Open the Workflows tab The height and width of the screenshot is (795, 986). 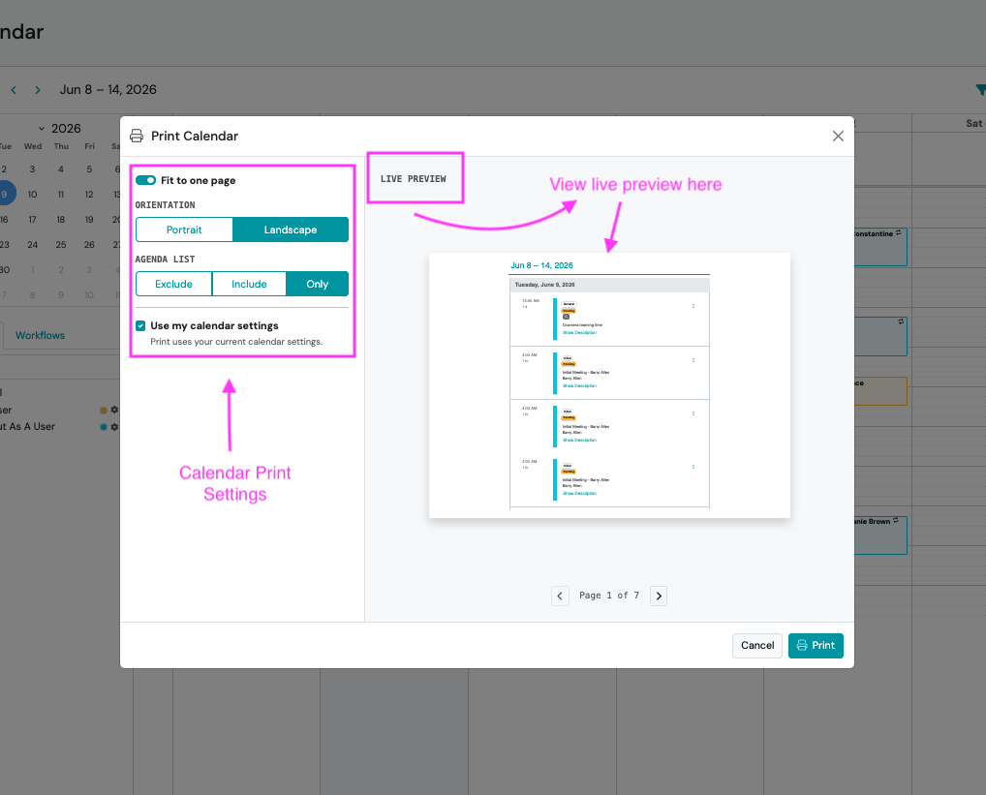click(x=41, y=336)
